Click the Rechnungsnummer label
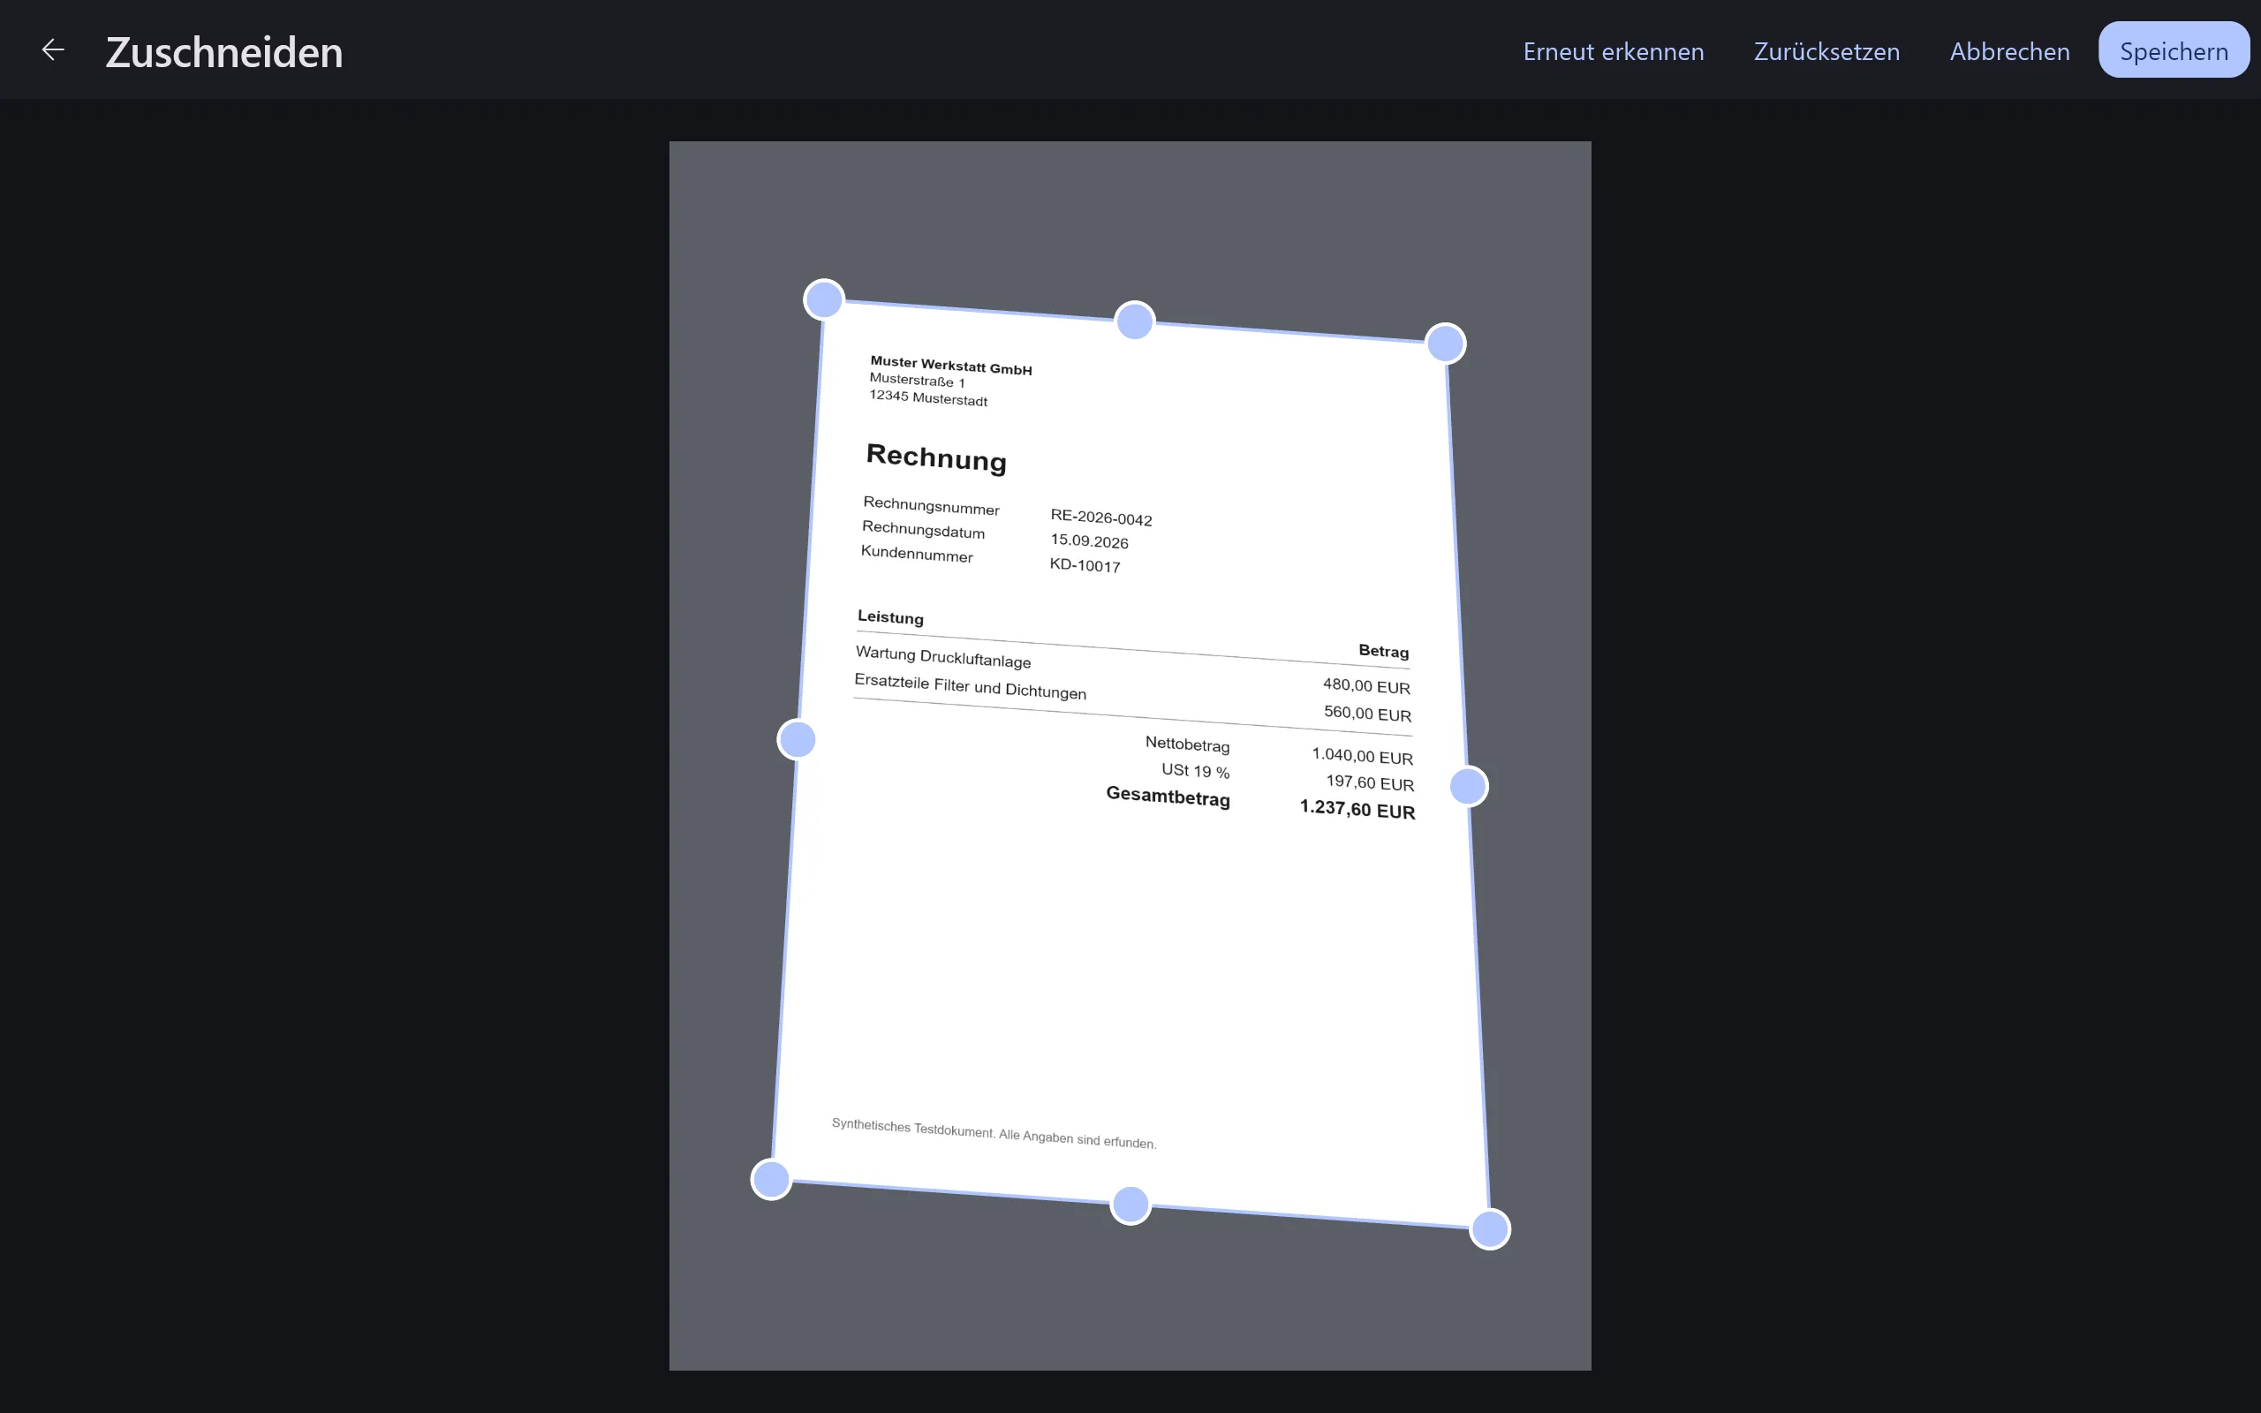 [x=932, y=505]
